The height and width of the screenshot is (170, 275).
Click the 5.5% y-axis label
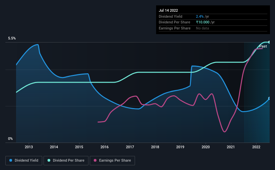point(12,38)
